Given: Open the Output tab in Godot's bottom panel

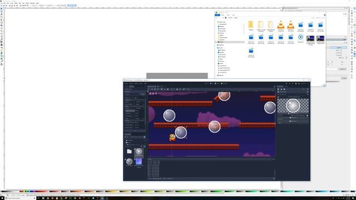Looking at the screenshot, I should pos(150,179).
